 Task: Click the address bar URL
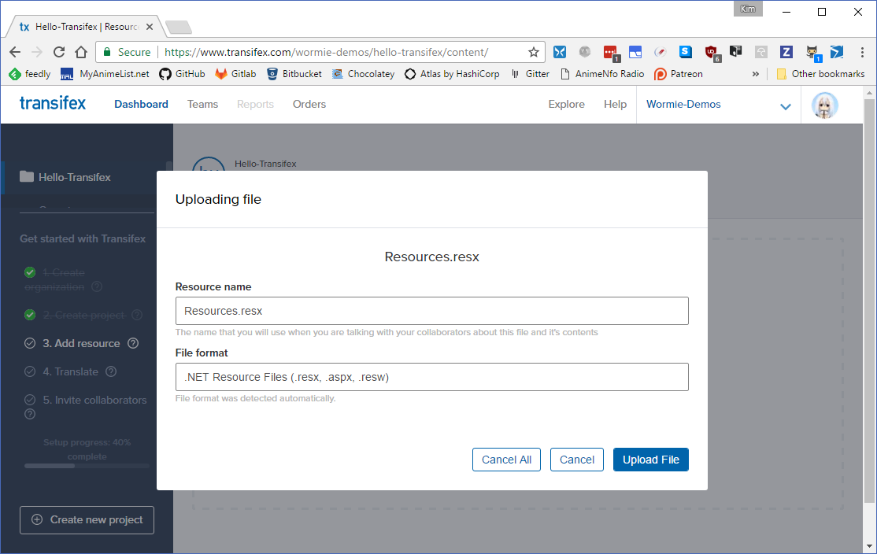pos(326,52)
